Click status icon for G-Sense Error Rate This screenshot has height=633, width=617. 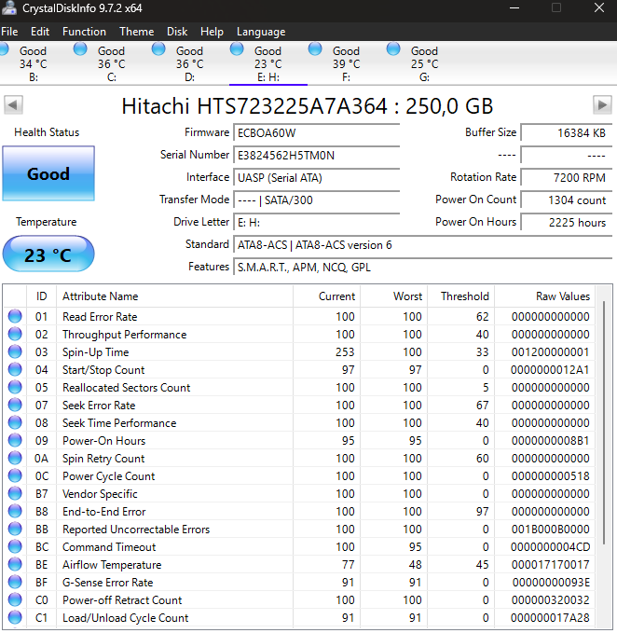point(15,582)
